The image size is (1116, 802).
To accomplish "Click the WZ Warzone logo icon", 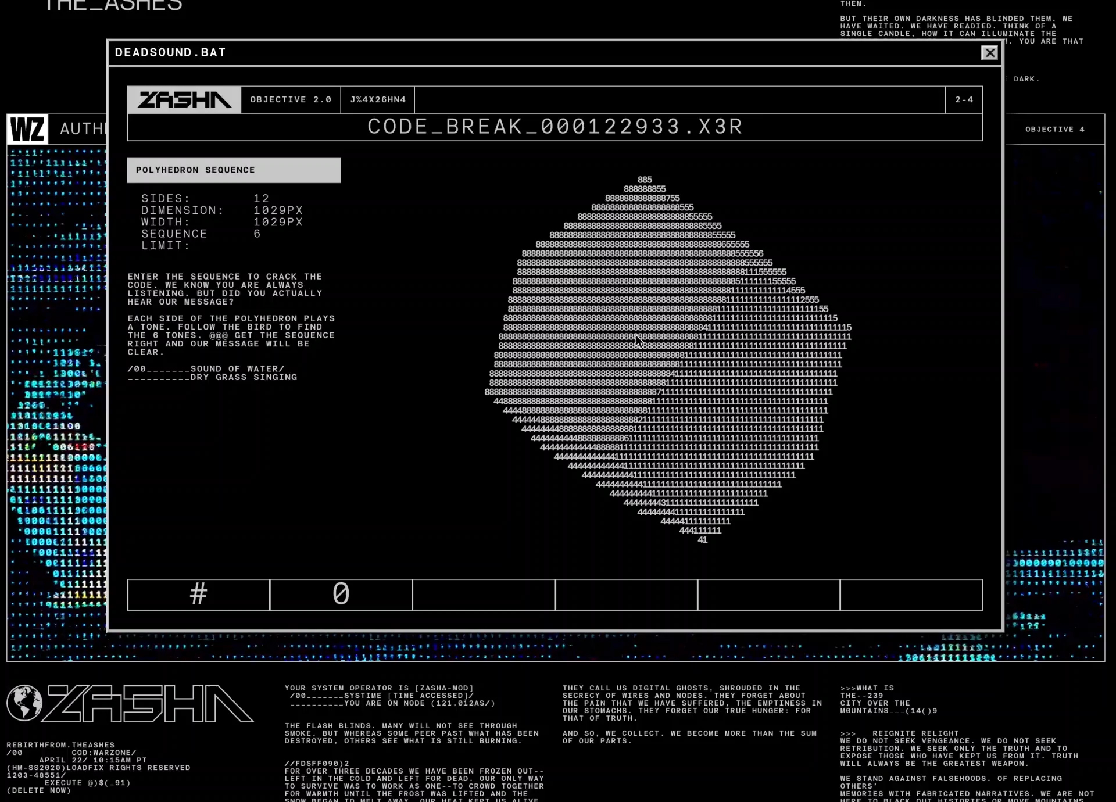I will click(x=27, y=129).
